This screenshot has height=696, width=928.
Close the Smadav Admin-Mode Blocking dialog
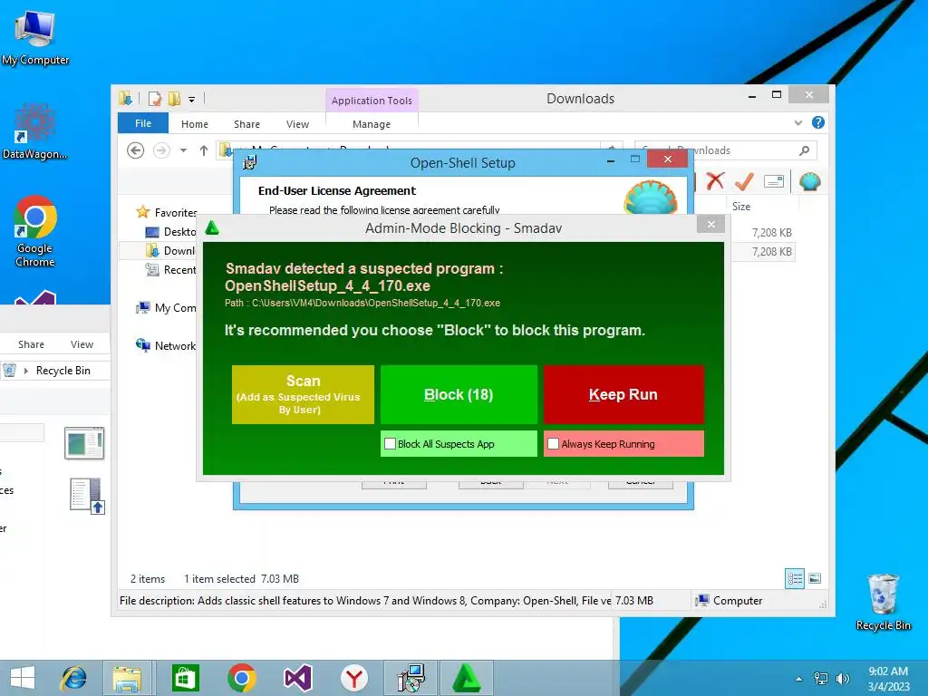(710, 225)
